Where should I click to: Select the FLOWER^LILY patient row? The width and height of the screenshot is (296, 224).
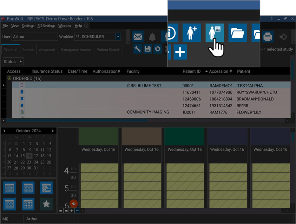coord(248,112)
